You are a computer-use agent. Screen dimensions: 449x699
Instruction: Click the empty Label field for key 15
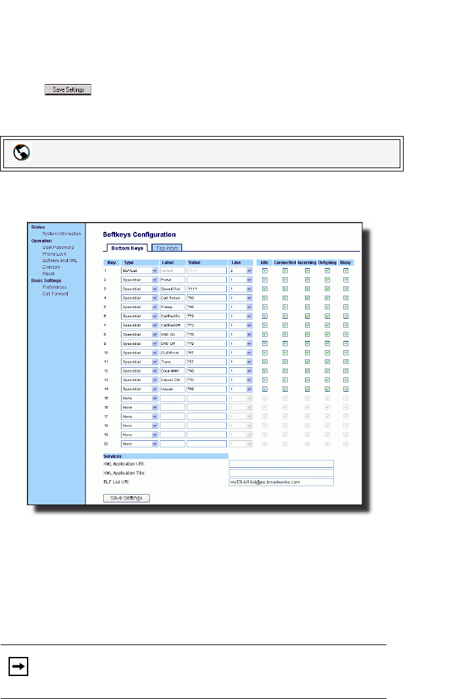(x=172, y=398)
